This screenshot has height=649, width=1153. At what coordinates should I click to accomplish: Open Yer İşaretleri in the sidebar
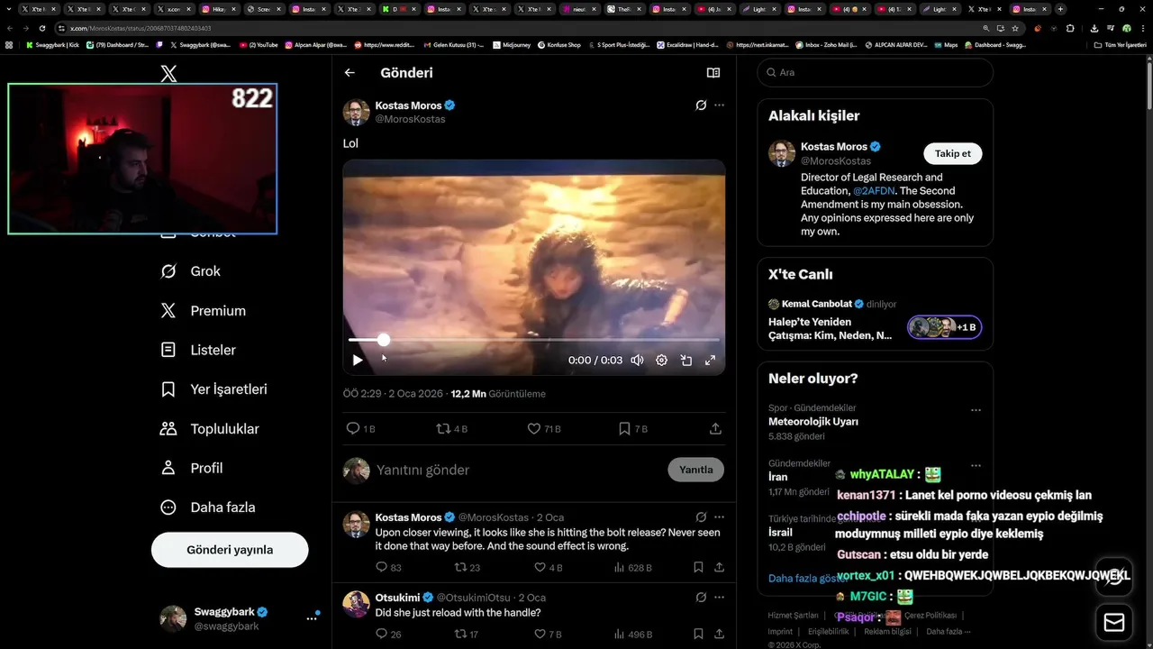tap(213, 389)
